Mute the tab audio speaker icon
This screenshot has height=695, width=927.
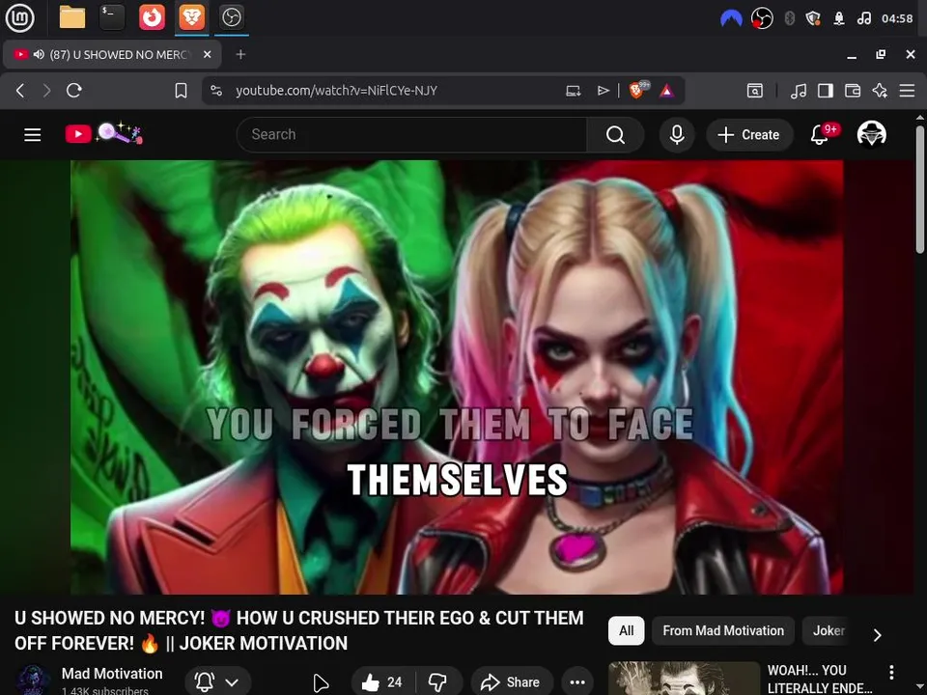(39, 54)
